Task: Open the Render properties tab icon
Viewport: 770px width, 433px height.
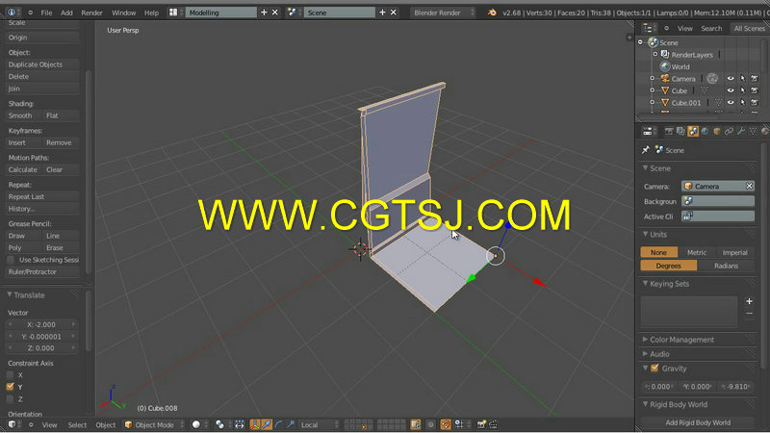Action: click(668, 131)
